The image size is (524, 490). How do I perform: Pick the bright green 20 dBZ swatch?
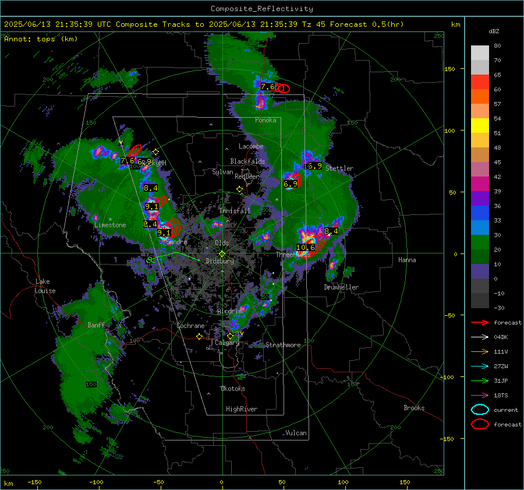pos(480,242)
